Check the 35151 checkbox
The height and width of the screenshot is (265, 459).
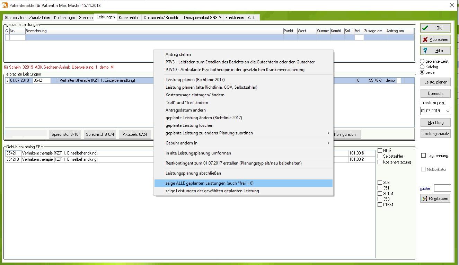(380, 194)
